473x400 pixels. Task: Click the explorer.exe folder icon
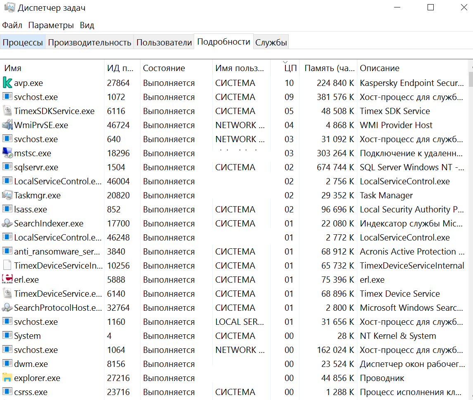click(7, 378)
